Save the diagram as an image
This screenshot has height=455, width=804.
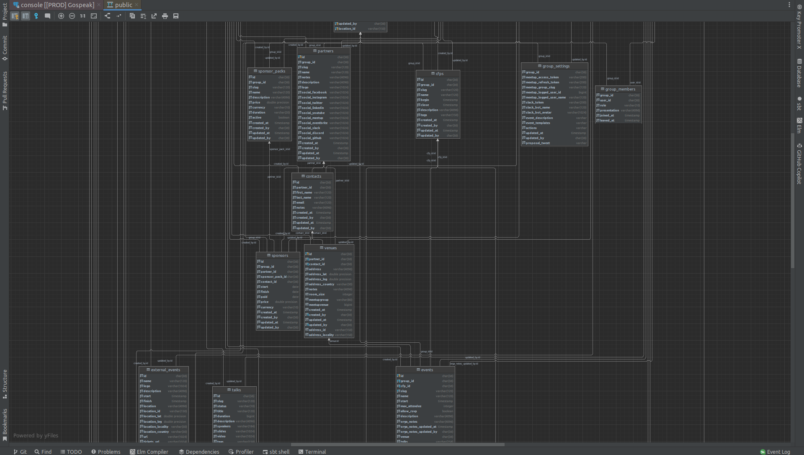176,16
